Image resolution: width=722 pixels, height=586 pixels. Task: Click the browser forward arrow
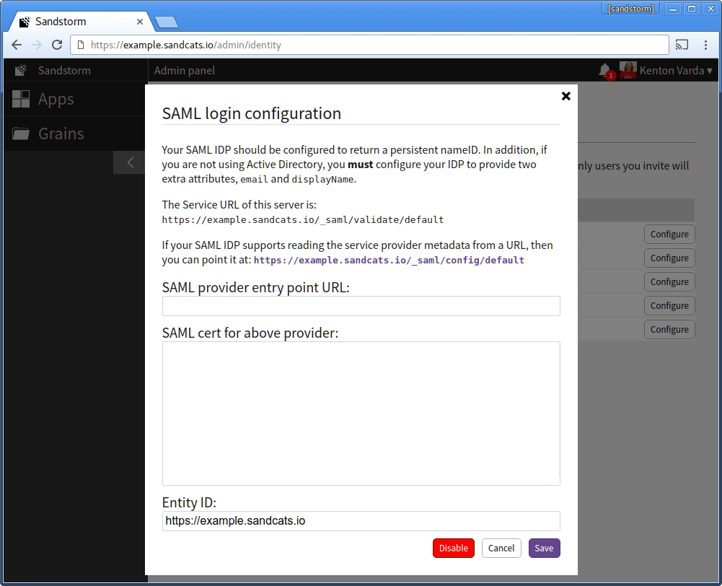(x=37, y=45)
